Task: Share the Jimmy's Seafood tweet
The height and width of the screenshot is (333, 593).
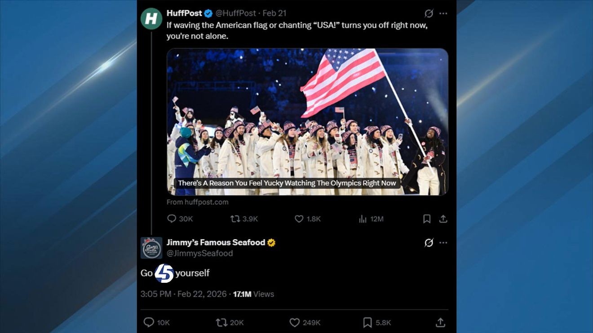Action: point(440,322)
